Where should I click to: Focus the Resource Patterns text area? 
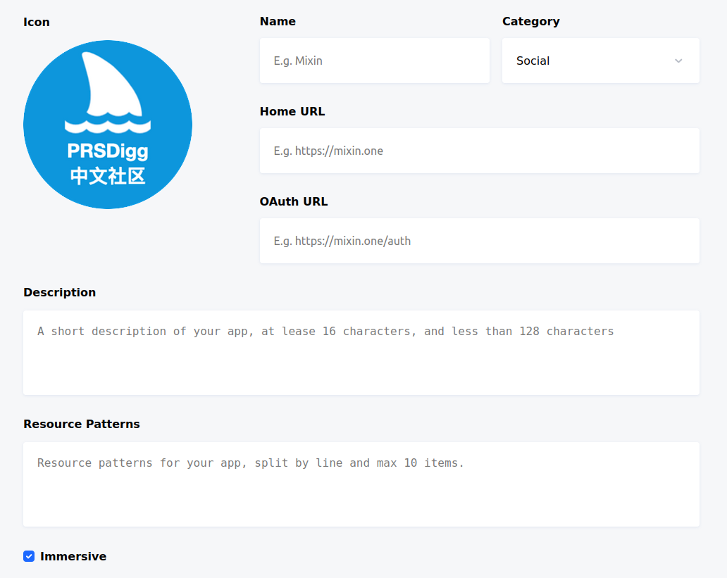tap(361, 484)
